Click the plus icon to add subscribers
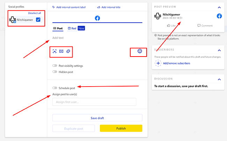Viewport: 227px width, 141px height. click(x=158, y=64)
